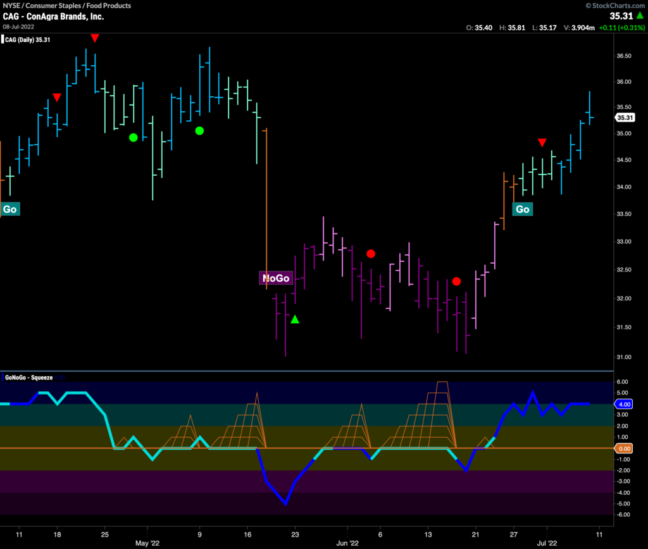Image resolution: width=648 pixels, height=549 pixels.
Task: Click the 6.00 oscillator axis label
Action: 623,381
